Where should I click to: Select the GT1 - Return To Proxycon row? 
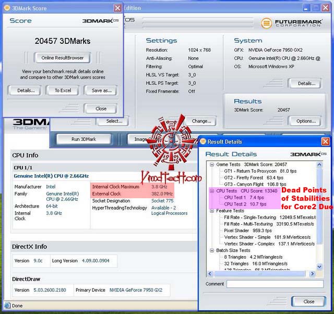tap(260, 171)
